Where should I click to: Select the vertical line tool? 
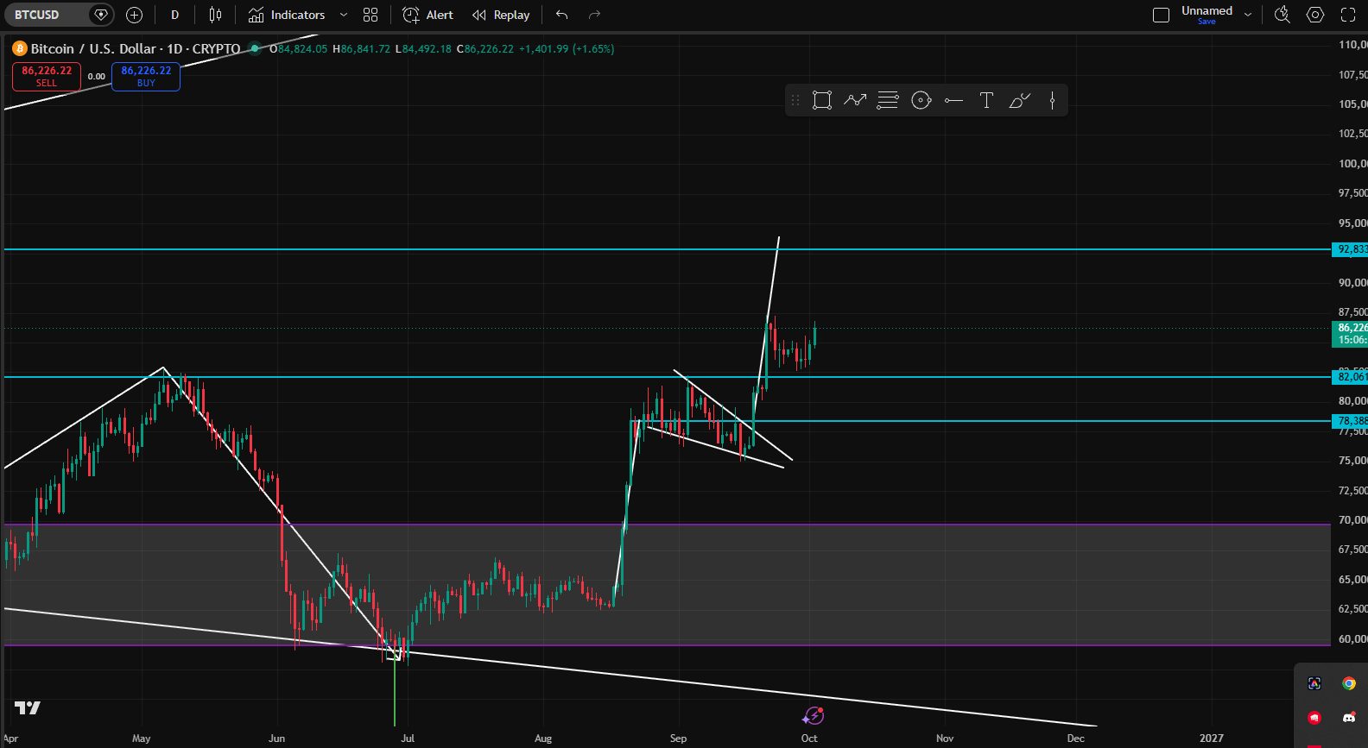pyautogui.click(x=1052, y=100)
